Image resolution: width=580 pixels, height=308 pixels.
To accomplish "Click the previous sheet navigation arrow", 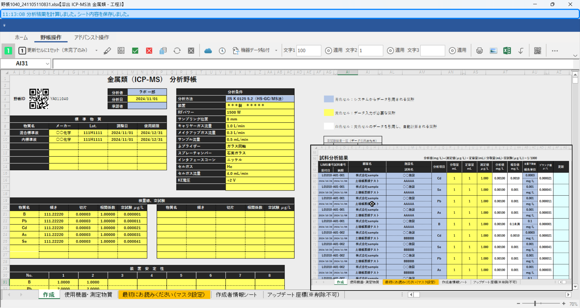I will coord(9,295).
